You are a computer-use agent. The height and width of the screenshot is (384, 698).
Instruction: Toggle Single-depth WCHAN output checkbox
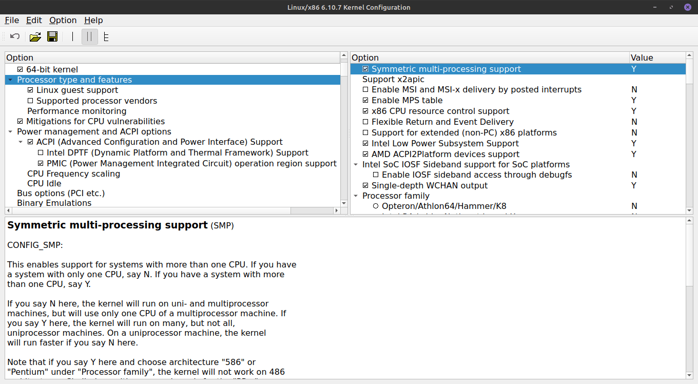tap(365, 186)
